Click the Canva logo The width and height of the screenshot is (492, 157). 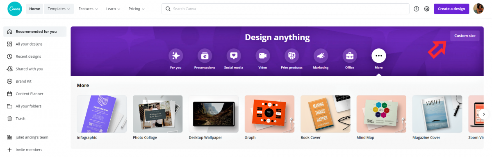pos(14,9)
